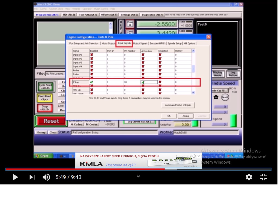Toggle Enabled for Input #4
The image size is (278, 208).
pyautogui.click(x=92, y=66)
